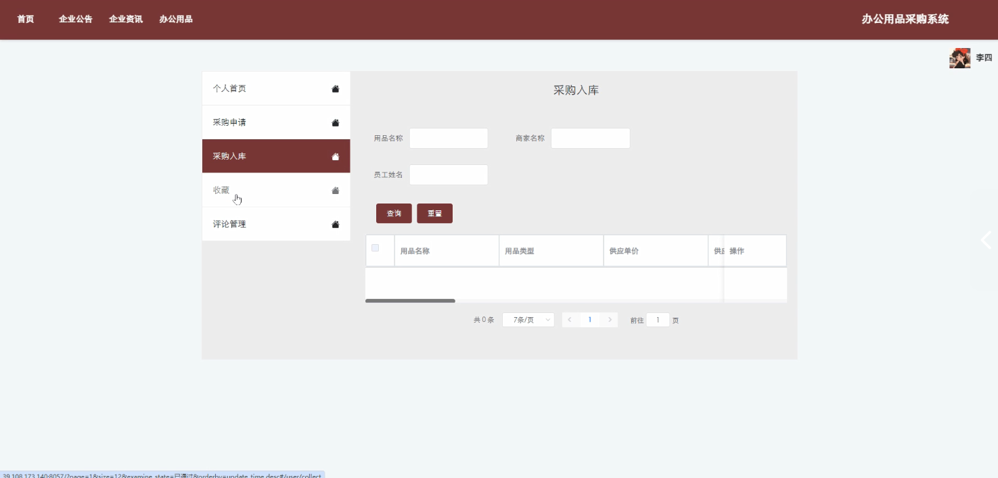Open 办公用品 in the top navigation

tap(176, 19)
